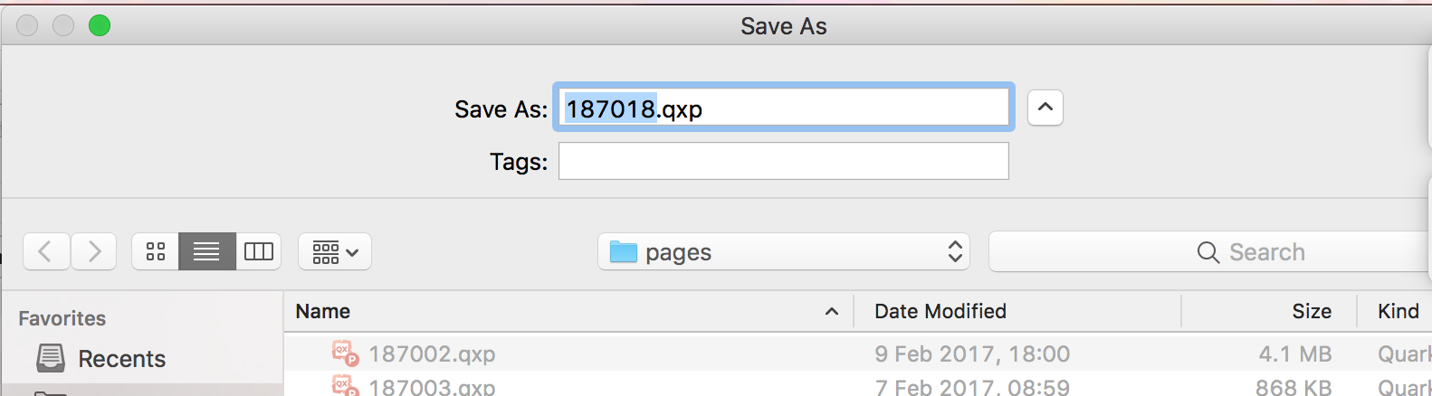The image size is (1432, 396).
Task: Click the Tags input field
Action: pos(784,161)
